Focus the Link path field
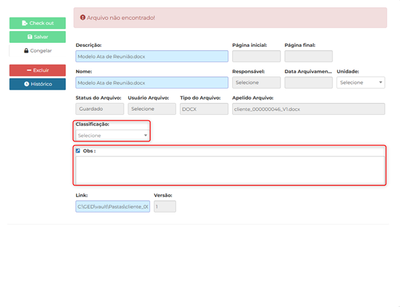 point(113,207)
